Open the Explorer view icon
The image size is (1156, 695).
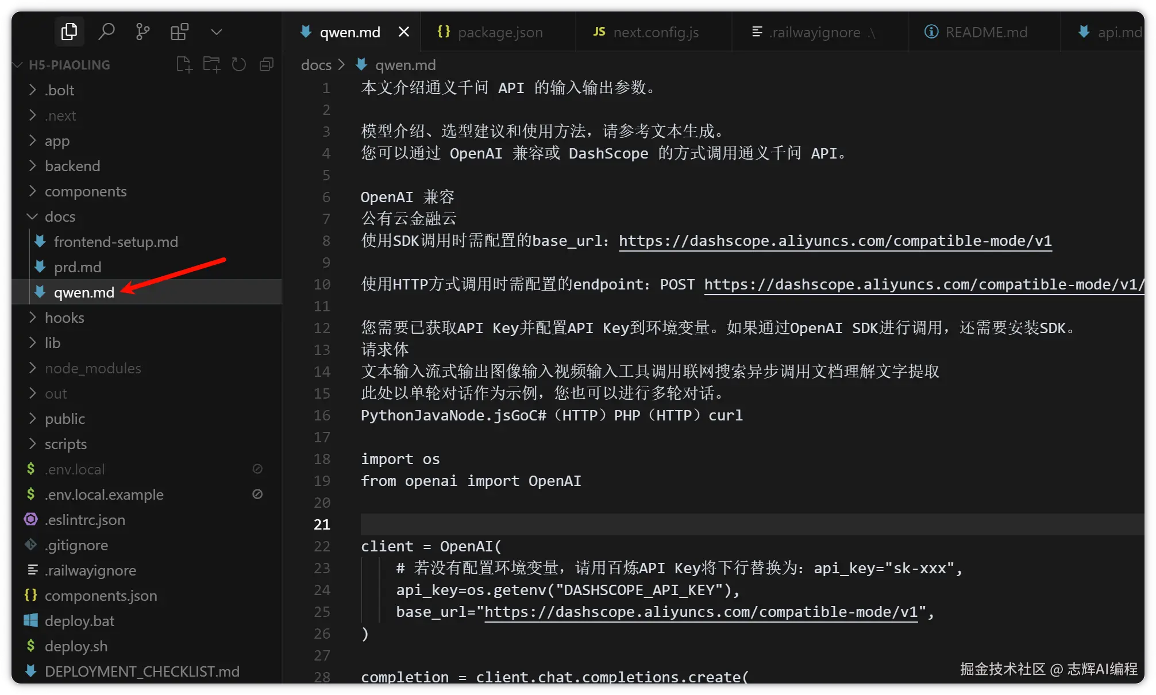pyautogui.click(x=69, y=32)
